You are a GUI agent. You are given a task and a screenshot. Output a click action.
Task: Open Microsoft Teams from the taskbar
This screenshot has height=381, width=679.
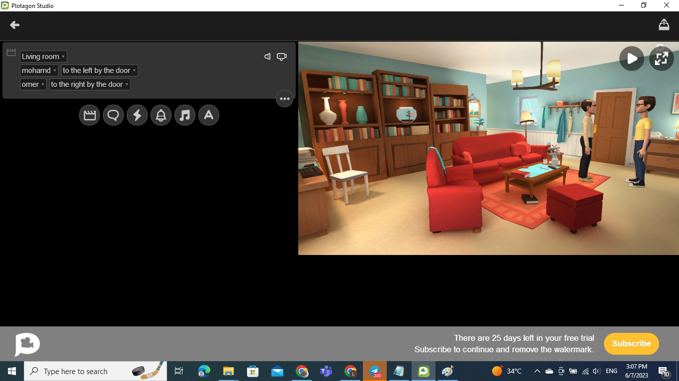pos(326,371)
